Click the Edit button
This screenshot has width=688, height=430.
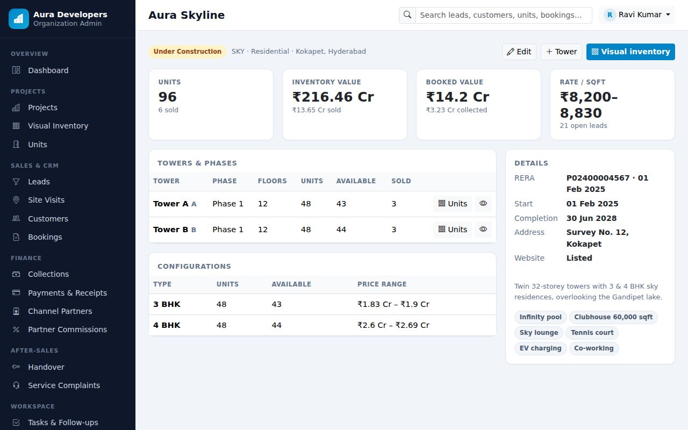tap(519, 52)
